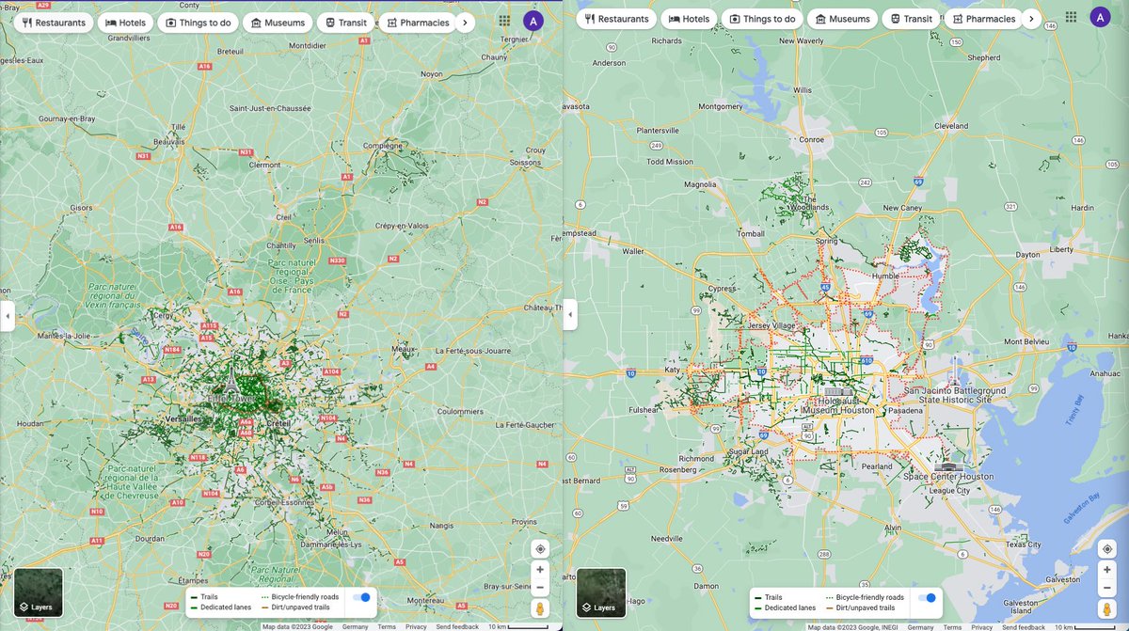Viewport: 1129px width, 631px height.
Task: Select Restaurants chip on Paris map
Action: [x=54, y=23]
